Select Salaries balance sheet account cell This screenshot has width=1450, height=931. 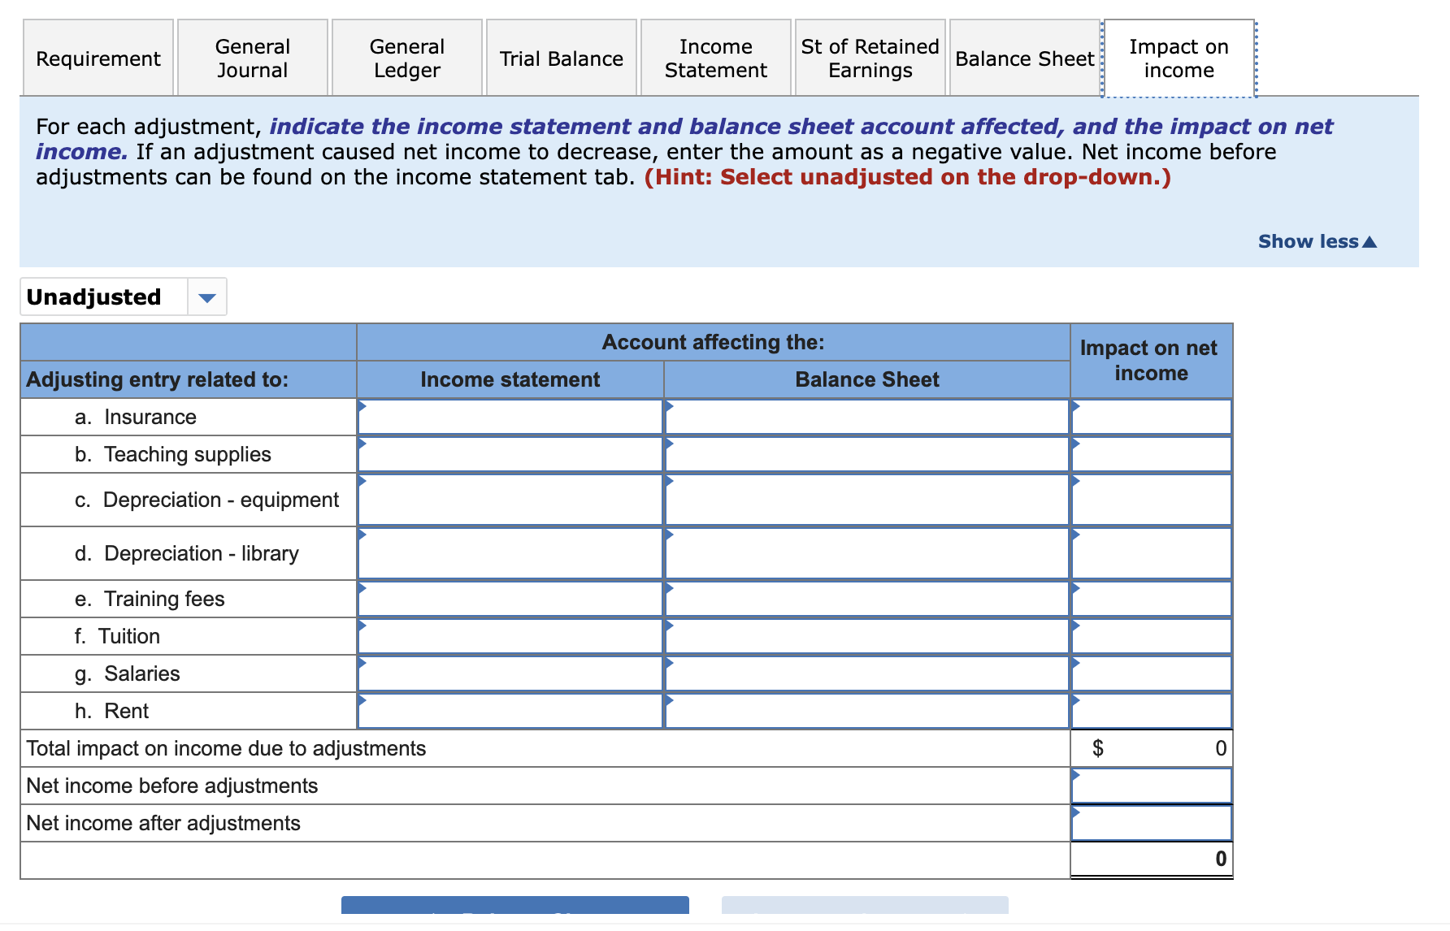click(867, 673)
